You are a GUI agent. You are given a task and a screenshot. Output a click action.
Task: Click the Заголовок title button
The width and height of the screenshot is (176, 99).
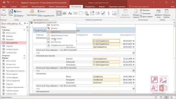(145, 13)
